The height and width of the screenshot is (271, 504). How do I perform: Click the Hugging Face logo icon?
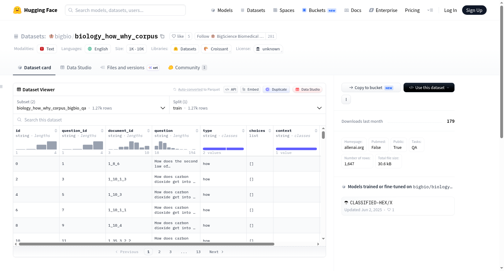pyautogui.click(x=17, y=10)
